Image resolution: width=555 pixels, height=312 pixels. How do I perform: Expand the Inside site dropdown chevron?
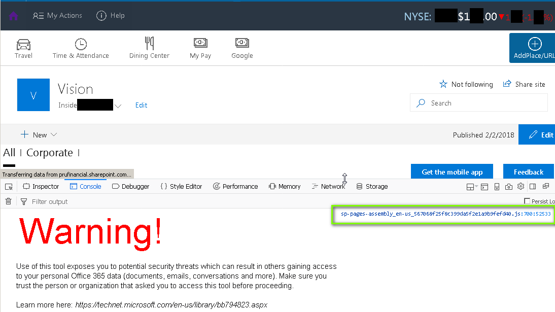pos(118,106)
